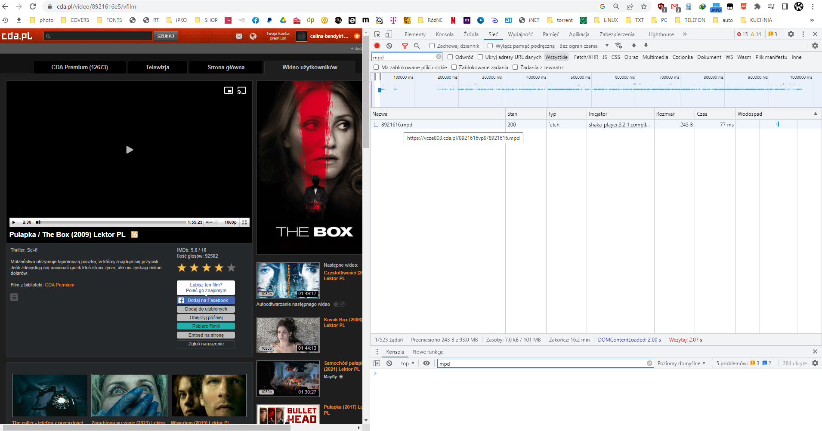The height and width of the screenshot is (431, 822).
Task: Open the Telewizja site tab
Action: 158,67
